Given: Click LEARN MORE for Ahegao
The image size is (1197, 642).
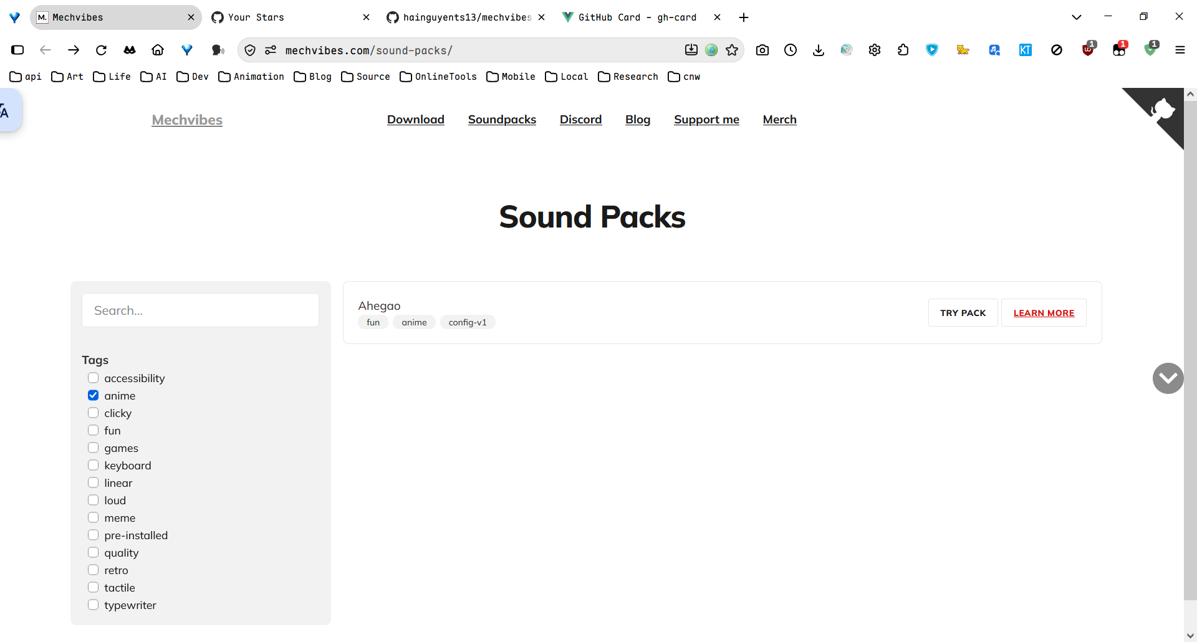Looking at the screenshot, I should (1044, 313).
